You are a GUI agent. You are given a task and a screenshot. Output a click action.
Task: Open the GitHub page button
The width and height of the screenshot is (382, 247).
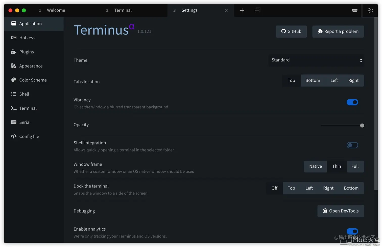[x=291, y=32]
